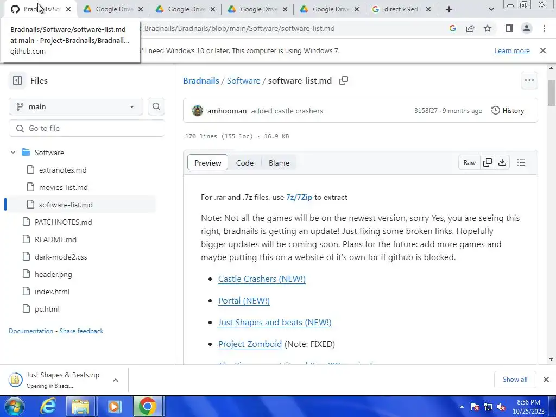The height and width of the screenshot is (417, 556).
Task: Open the main branch dropdown
Action: tap(76, 106)
